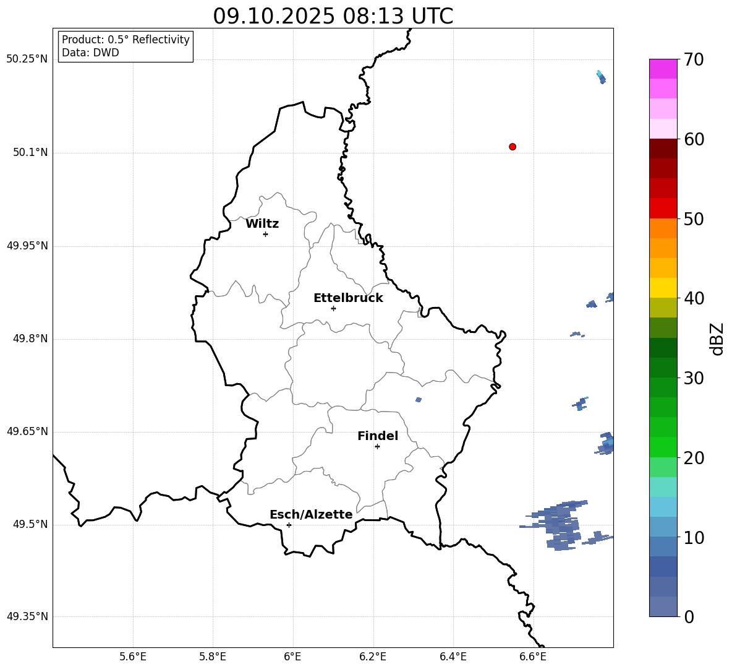
Task: Click the Ettelbruck station cross marker
Action: pos(333,308)
